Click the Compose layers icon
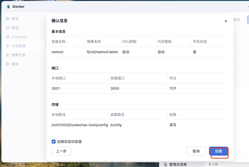249x167 pixels. pos(8,37)
